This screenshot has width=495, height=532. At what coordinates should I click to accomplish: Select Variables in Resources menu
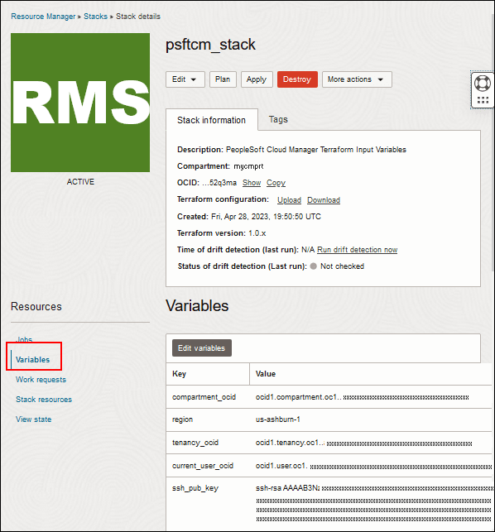coord(32,360)
